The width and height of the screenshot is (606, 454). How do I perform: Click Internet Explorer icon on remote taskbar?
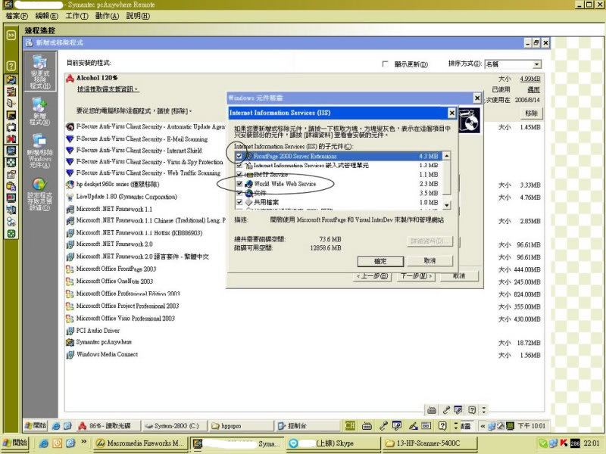[56, 426]
